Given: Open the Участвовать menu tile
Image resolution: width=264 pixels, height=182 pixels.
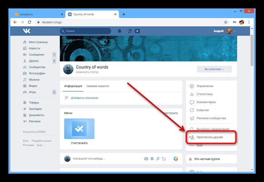Looking at the screenshot, I should (79, 131).
